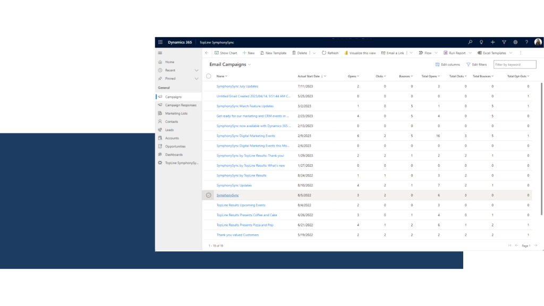This screenshot has width=544, height=306.
Task: Collapse the sidebar with the hamburger icon
Action: point(160,53)
